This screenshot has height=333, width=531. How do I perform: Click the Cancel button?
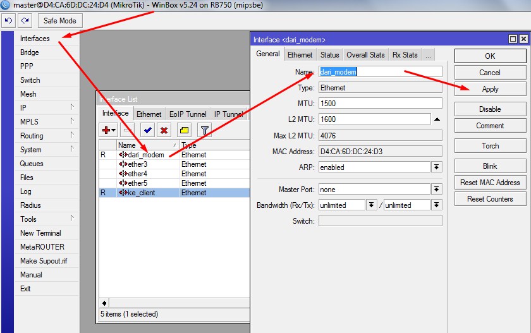pyautogui.click(x=490, y=73)
